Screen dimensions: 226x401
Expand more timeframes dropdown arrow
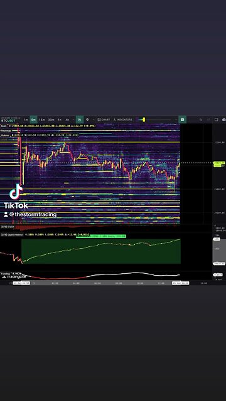[x=73, y=120]
